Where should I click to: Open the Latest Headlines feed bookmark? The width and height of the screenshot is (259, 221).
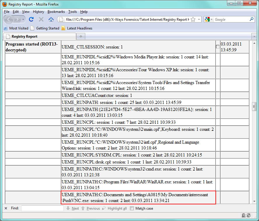77,28
